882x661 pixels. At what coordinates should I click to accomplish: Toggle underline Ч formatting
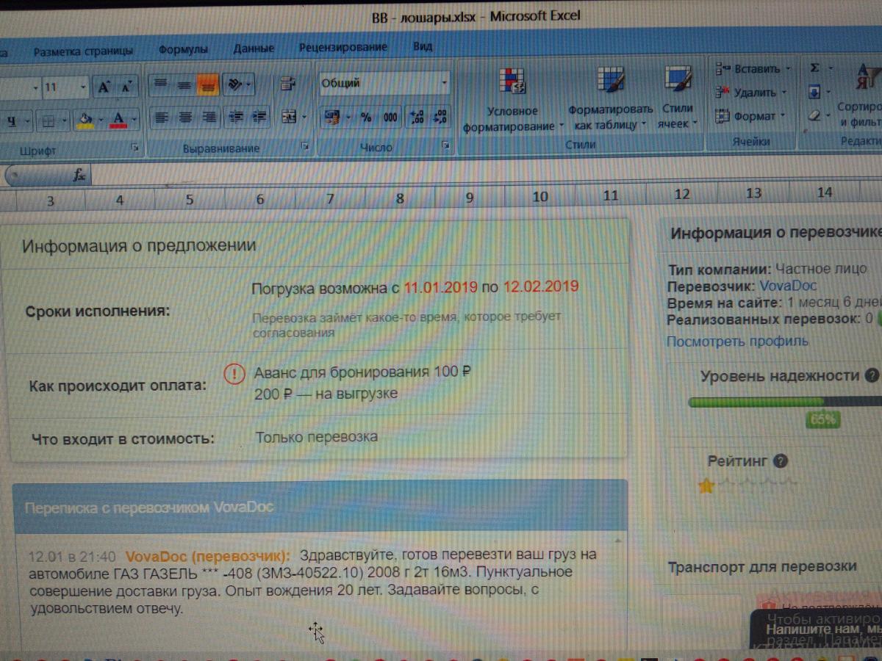click(12, 121)
